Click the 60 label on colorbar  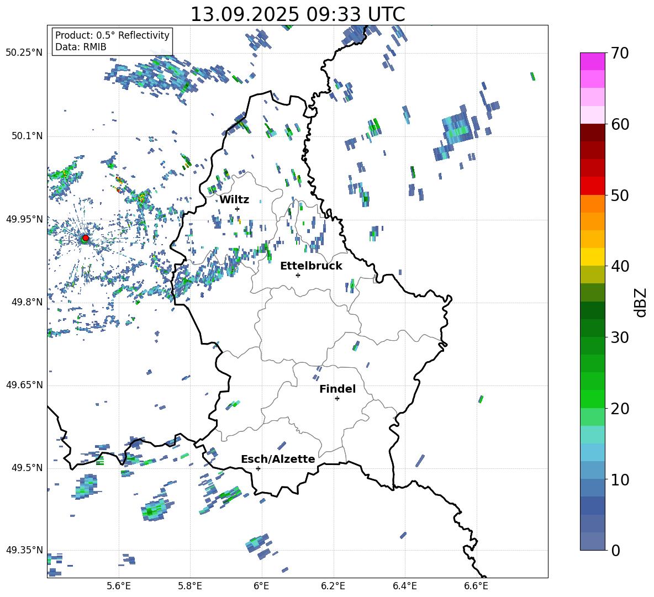tap(620, 124)
